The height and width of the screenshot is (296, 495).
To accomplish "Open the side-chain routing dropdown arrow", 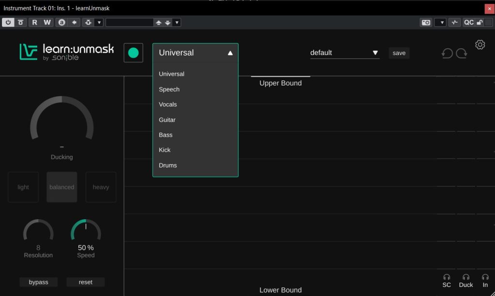I will 99,22.
